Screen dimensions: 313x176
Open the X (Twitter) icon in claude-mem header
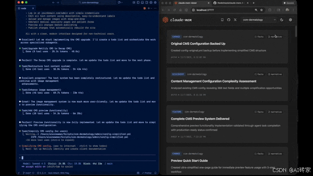pyautogui.click(x=235, y=20)
